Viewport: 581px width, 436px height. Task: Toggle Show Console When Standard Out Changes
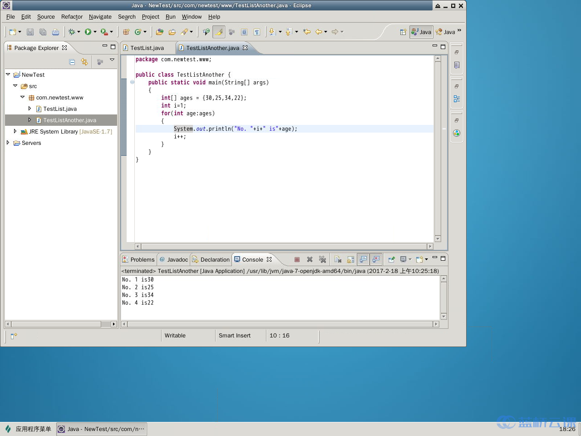point(363,259)
